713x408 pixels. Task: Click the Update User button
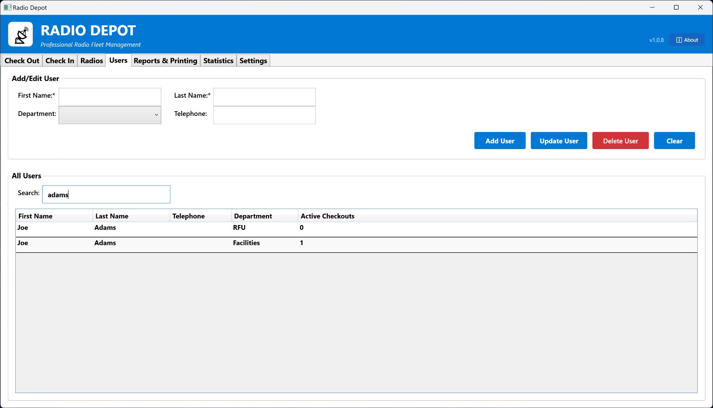[559, 141]
